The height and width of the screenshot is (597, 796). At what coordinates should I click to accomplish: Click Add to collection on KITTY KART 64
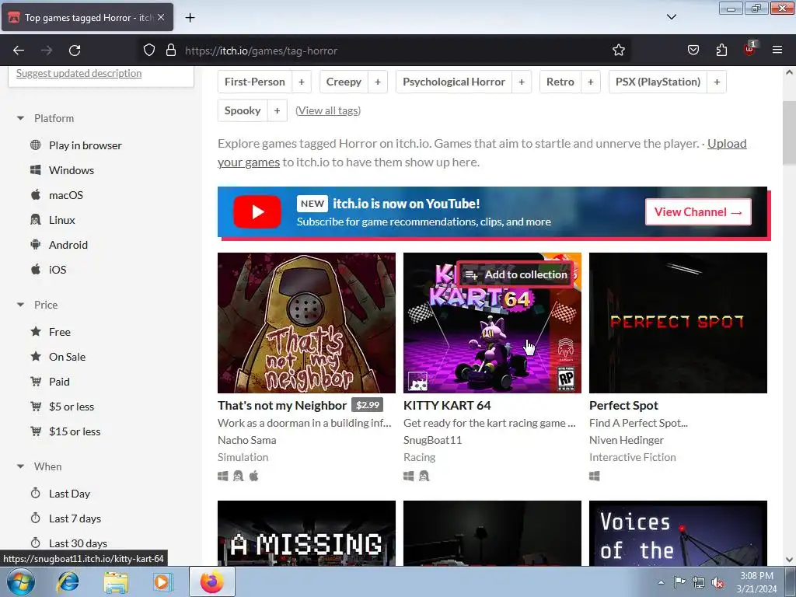(516, 274)
